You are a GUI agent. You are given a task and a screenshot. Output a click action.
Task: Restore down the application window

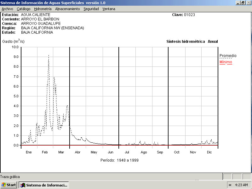coord(243,3)
